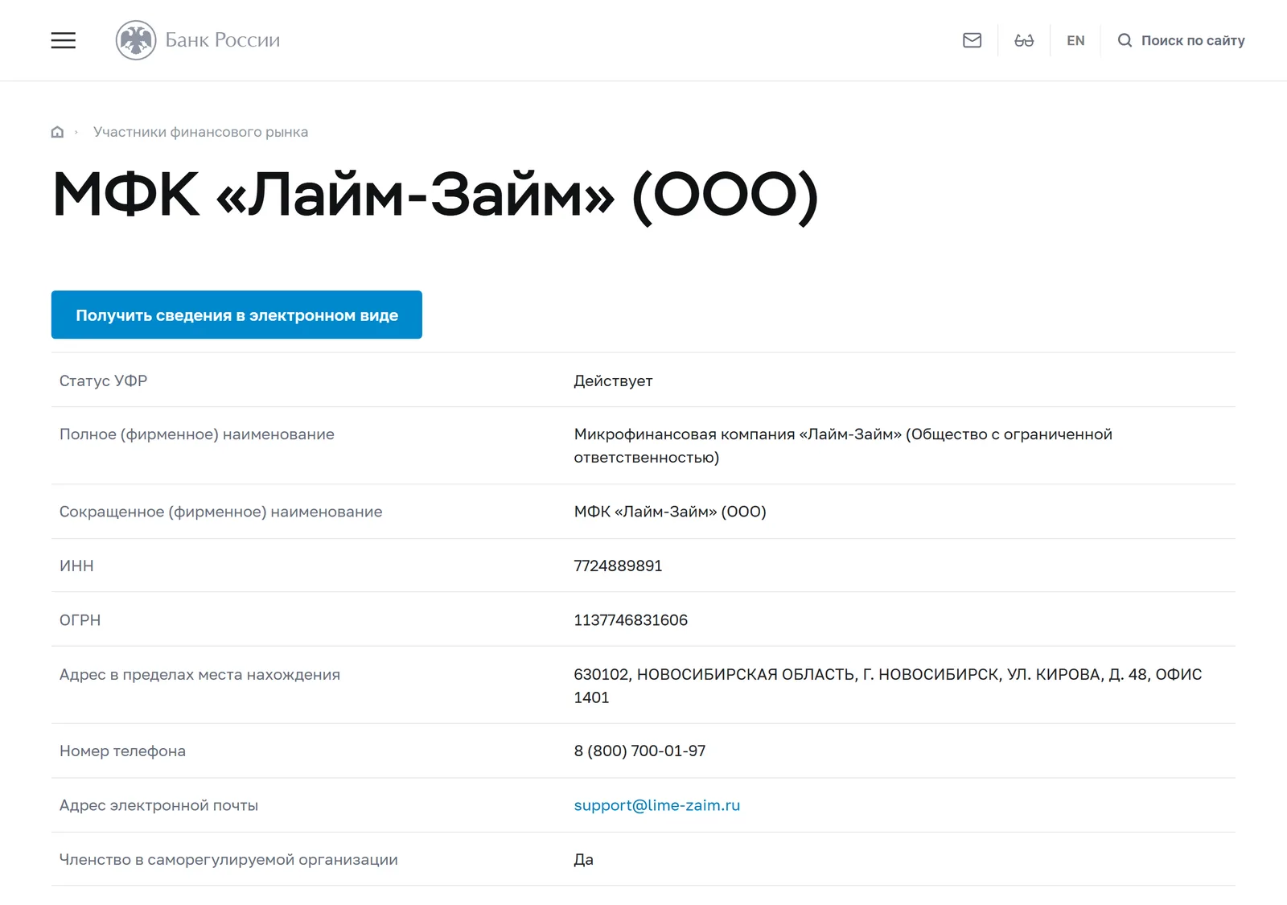The width and height of the screenshot is (1287, 905).
Task: Click the Novosibirsk address value
Action: pyautogui.click(x=887, y=685)
